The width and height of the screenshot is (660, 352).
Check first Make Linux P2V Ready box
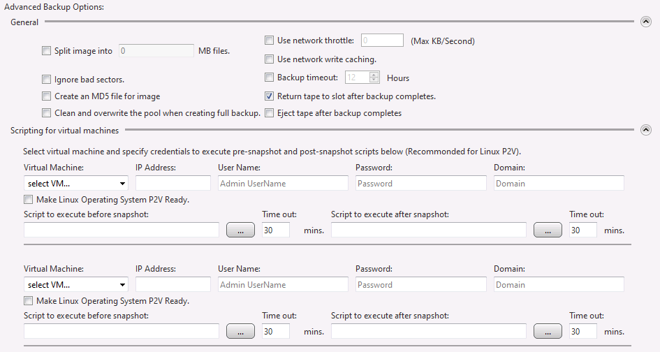(29, 200)
